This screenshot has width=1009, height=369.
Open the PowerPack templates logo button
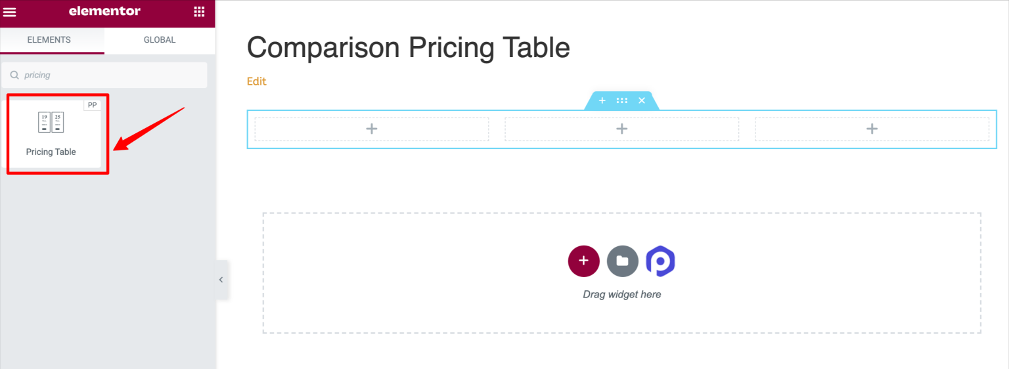click(661, 261)
